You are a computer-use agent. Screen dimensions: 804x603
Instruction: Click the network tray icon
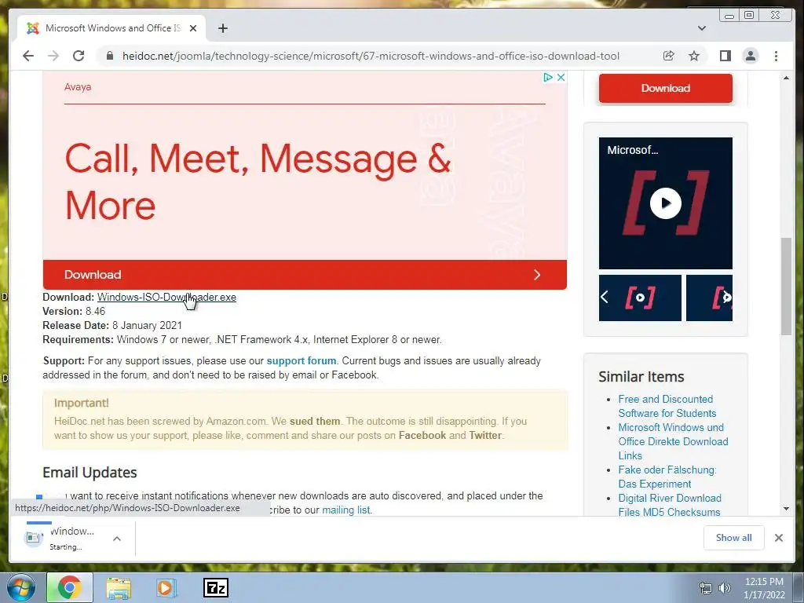706,588
